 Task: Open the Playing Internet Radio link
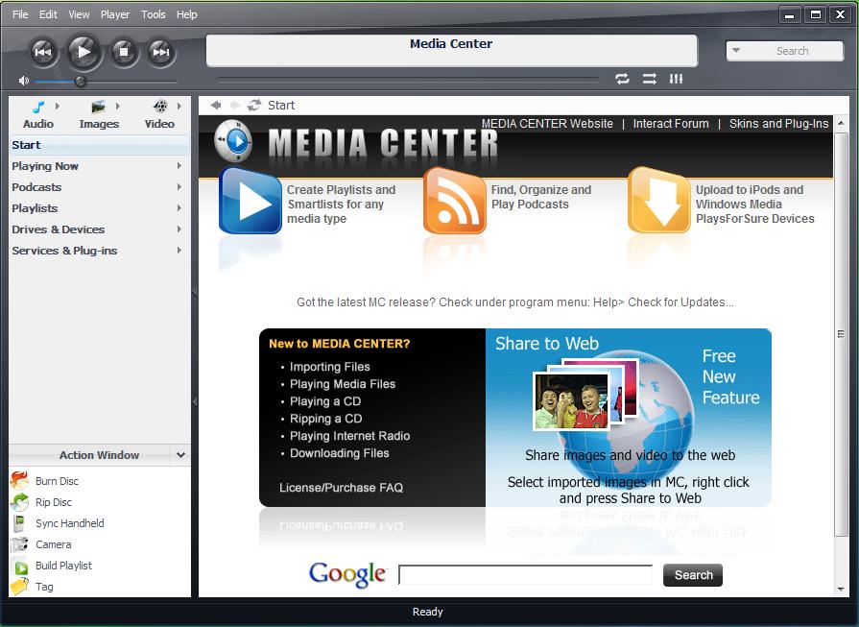pos(350,436)
